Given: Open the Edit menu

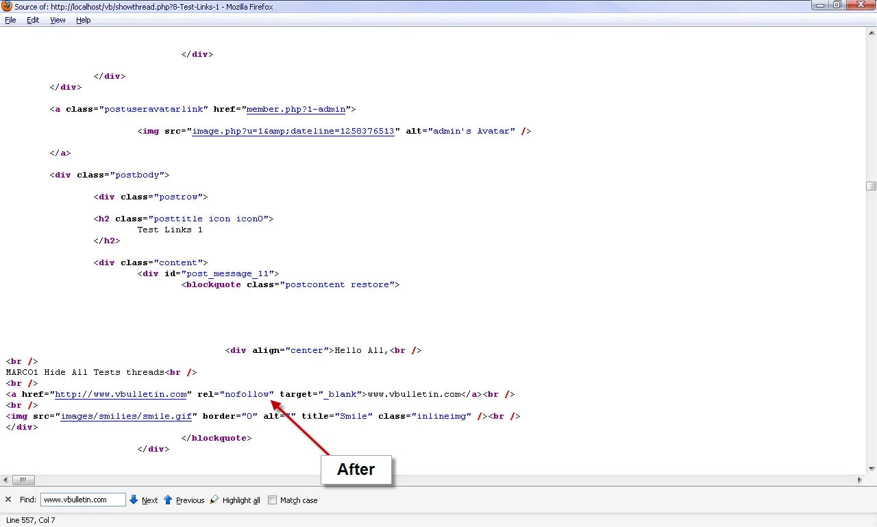Looking at the screenshot, I should 33,20.
